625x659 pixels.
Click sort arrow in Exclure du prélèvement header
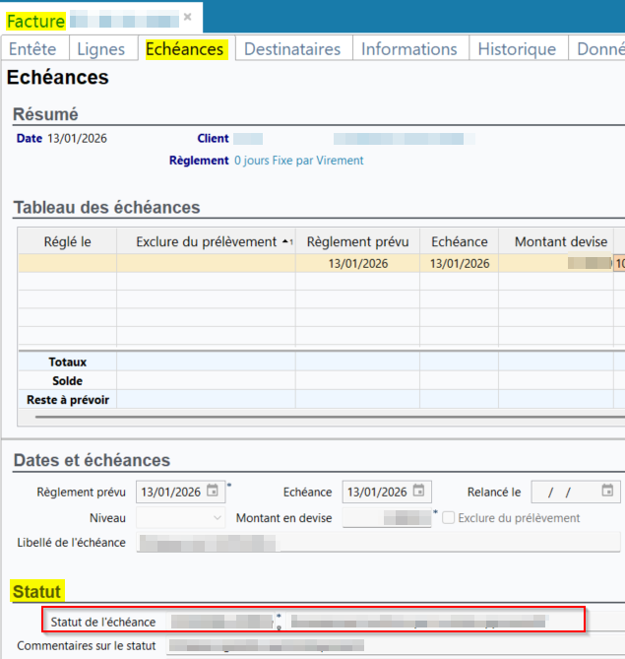tap(286, 241)
